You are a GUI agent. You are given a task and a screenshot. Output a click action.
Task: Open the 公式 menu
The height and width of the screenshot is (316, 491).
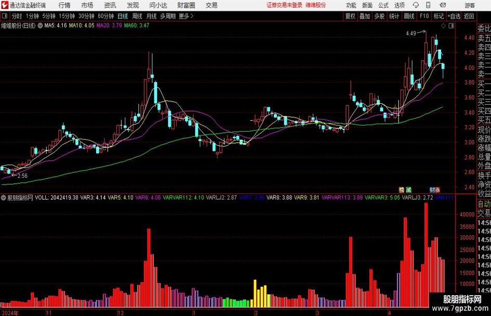point(383,5)
